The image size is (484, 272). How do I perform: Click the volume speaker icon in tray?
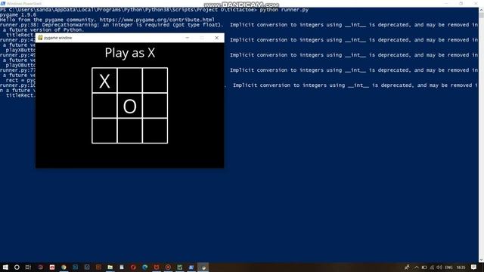(x=439, y=267)
